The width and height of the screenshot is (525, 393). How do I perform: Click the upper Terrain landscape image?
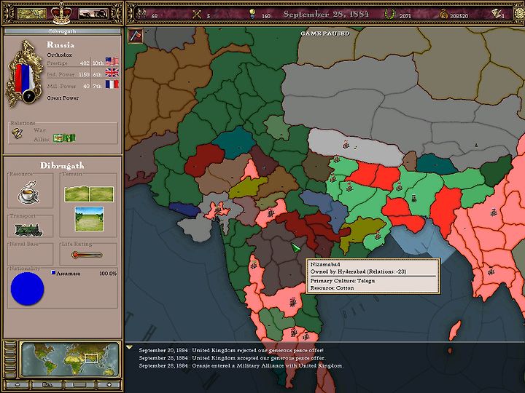89,194
